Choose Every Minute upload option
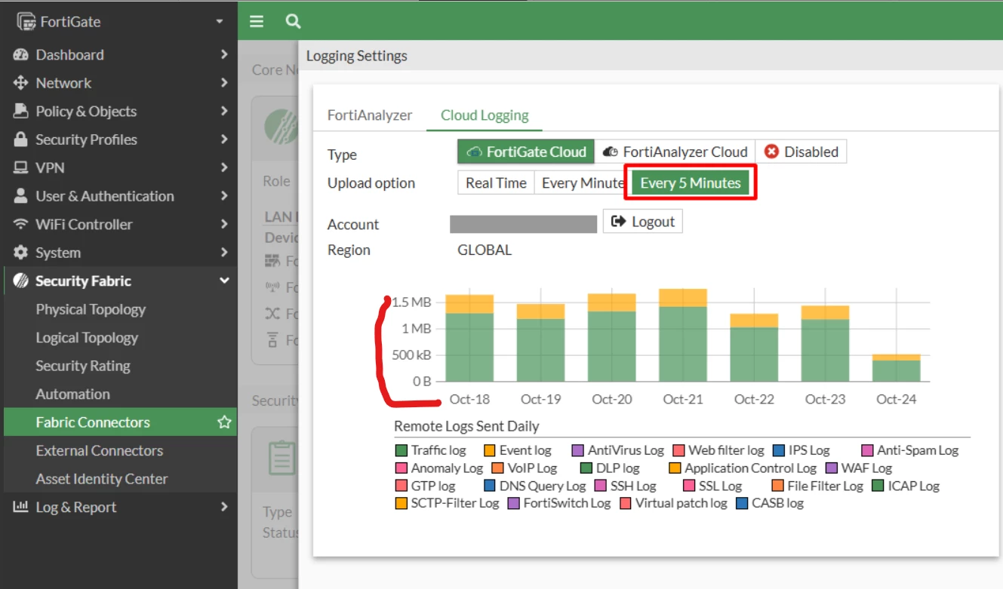The image size is (1003, 589). [x=581, y=183]
